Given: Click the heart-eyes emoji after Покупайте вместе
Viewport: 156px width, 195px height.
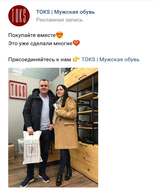Looking at the screenshot, I should click(x=60, y=35).
